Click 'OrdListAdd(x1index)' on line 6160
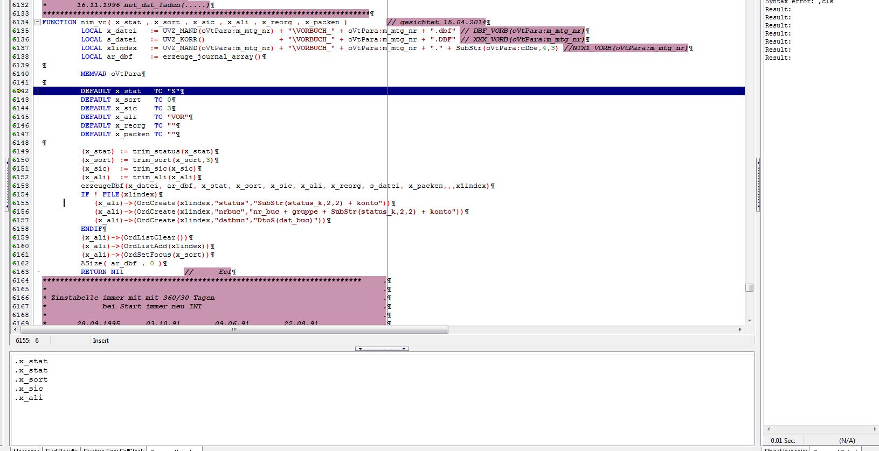 click(165, 246)
